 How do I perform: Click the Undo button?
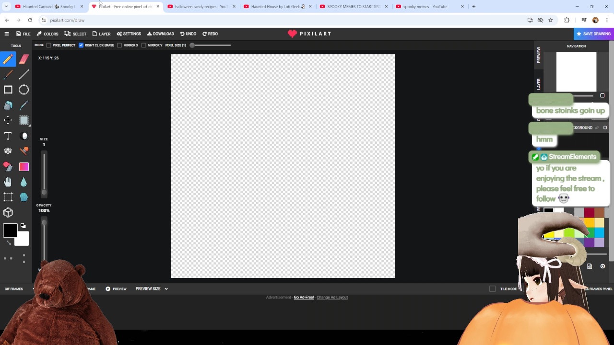click(188, 34)
